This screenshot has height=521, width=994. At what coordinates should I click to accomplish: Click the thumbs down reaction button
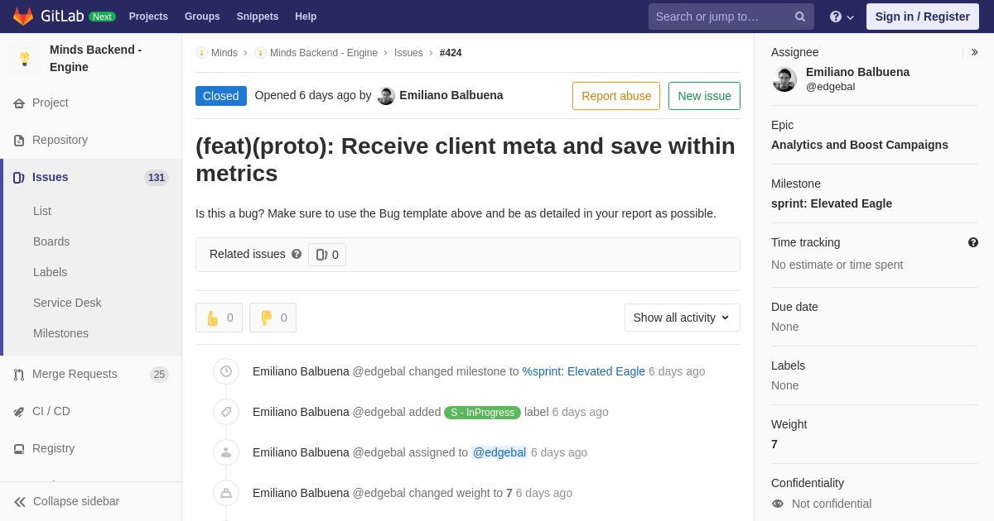click(x=273, y=318)
